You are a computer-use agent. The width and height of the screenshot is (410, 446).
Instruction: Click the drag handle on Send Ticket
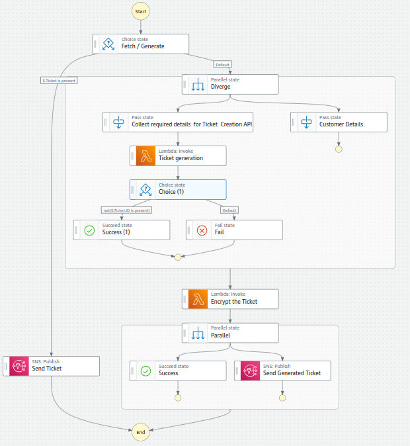tap(6, 367)
